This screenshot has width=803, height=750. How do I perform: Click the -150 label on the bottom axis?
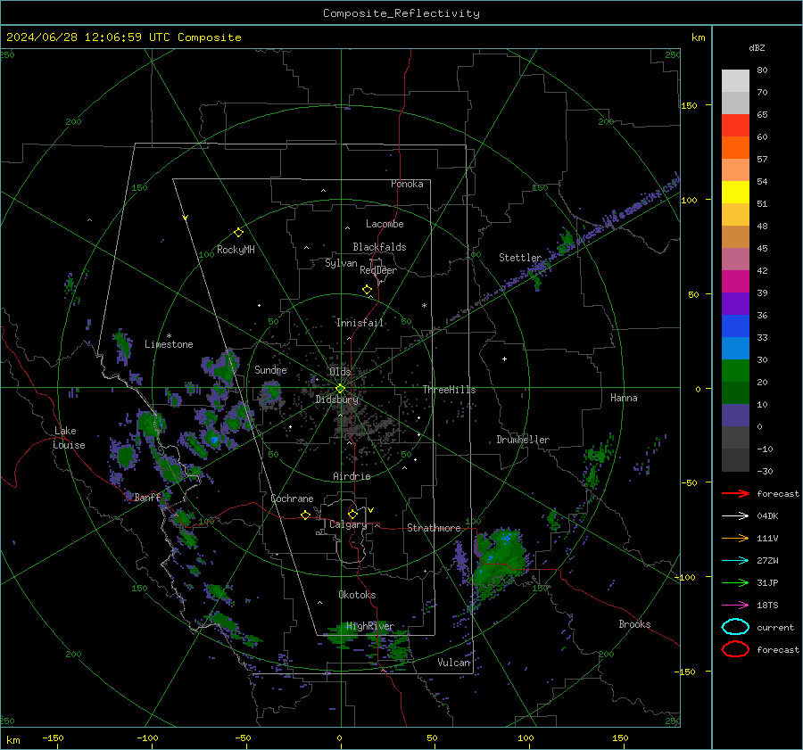pyautogui.click(x=53, y=738)
